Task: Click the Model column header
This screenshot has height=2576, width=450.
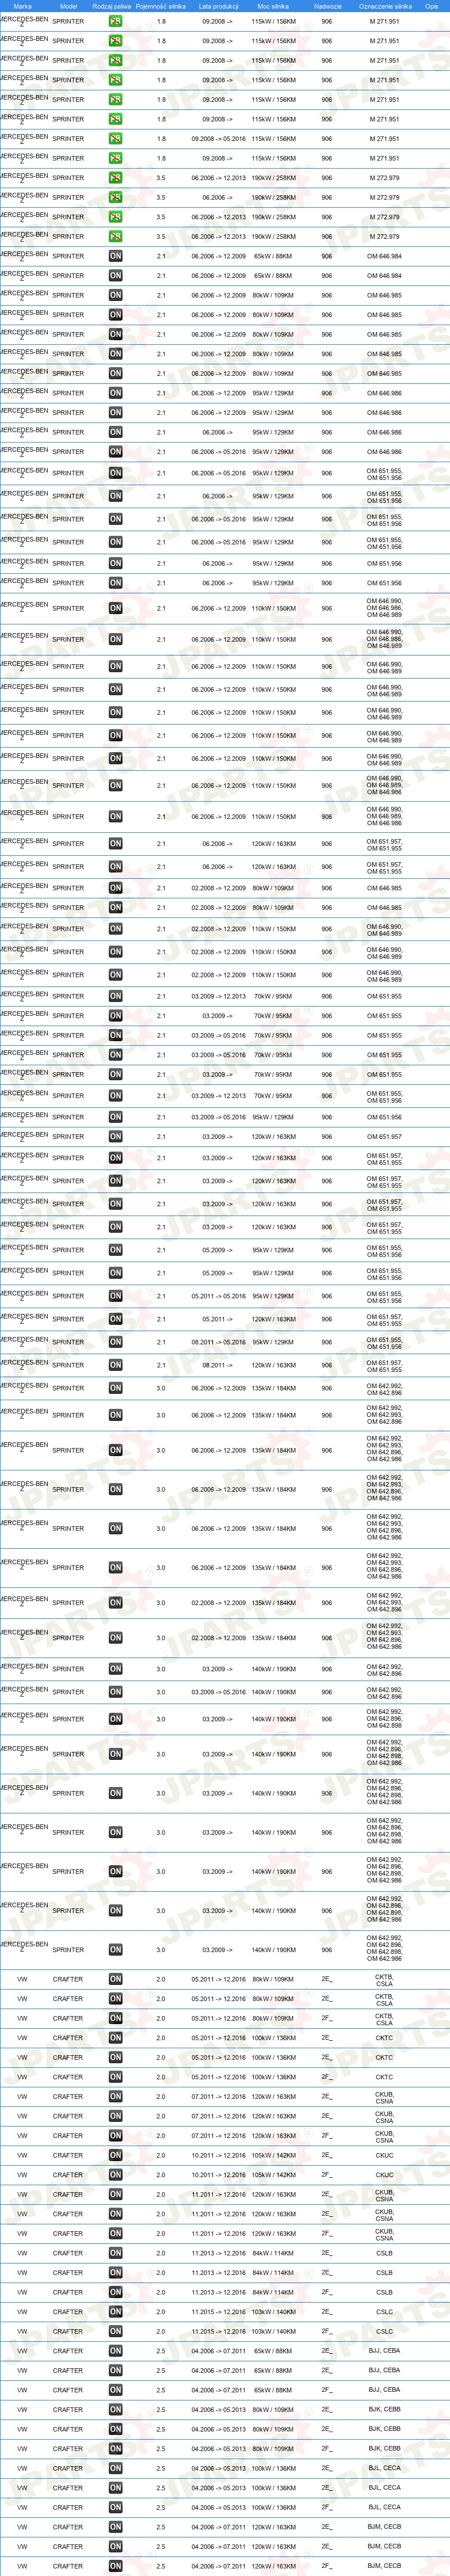Action: (68, 6)
